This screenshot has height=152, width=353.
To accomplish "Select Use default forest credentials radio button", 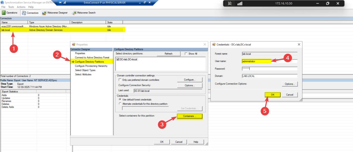I will tap(120, 99).
